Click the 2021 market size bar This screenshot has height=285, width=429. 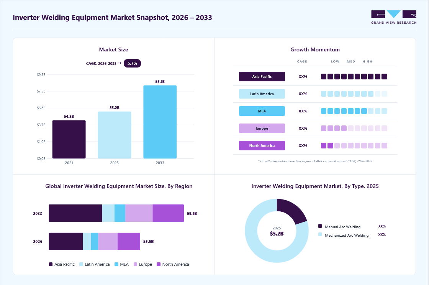69,139
